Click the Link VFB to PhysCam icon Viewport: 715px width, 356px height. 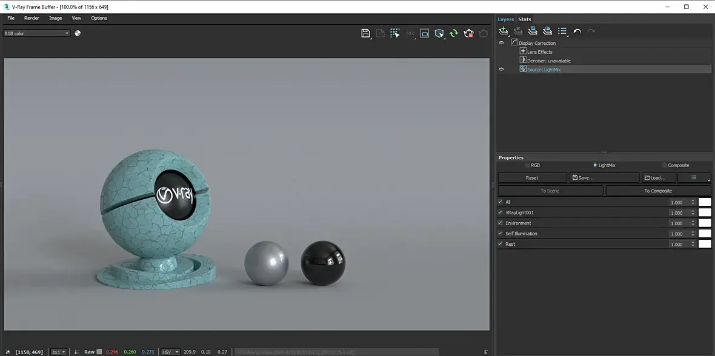click(x=439, y=33)
